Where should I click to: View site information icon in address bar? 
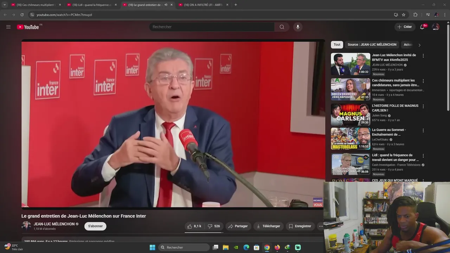point(32,15)
